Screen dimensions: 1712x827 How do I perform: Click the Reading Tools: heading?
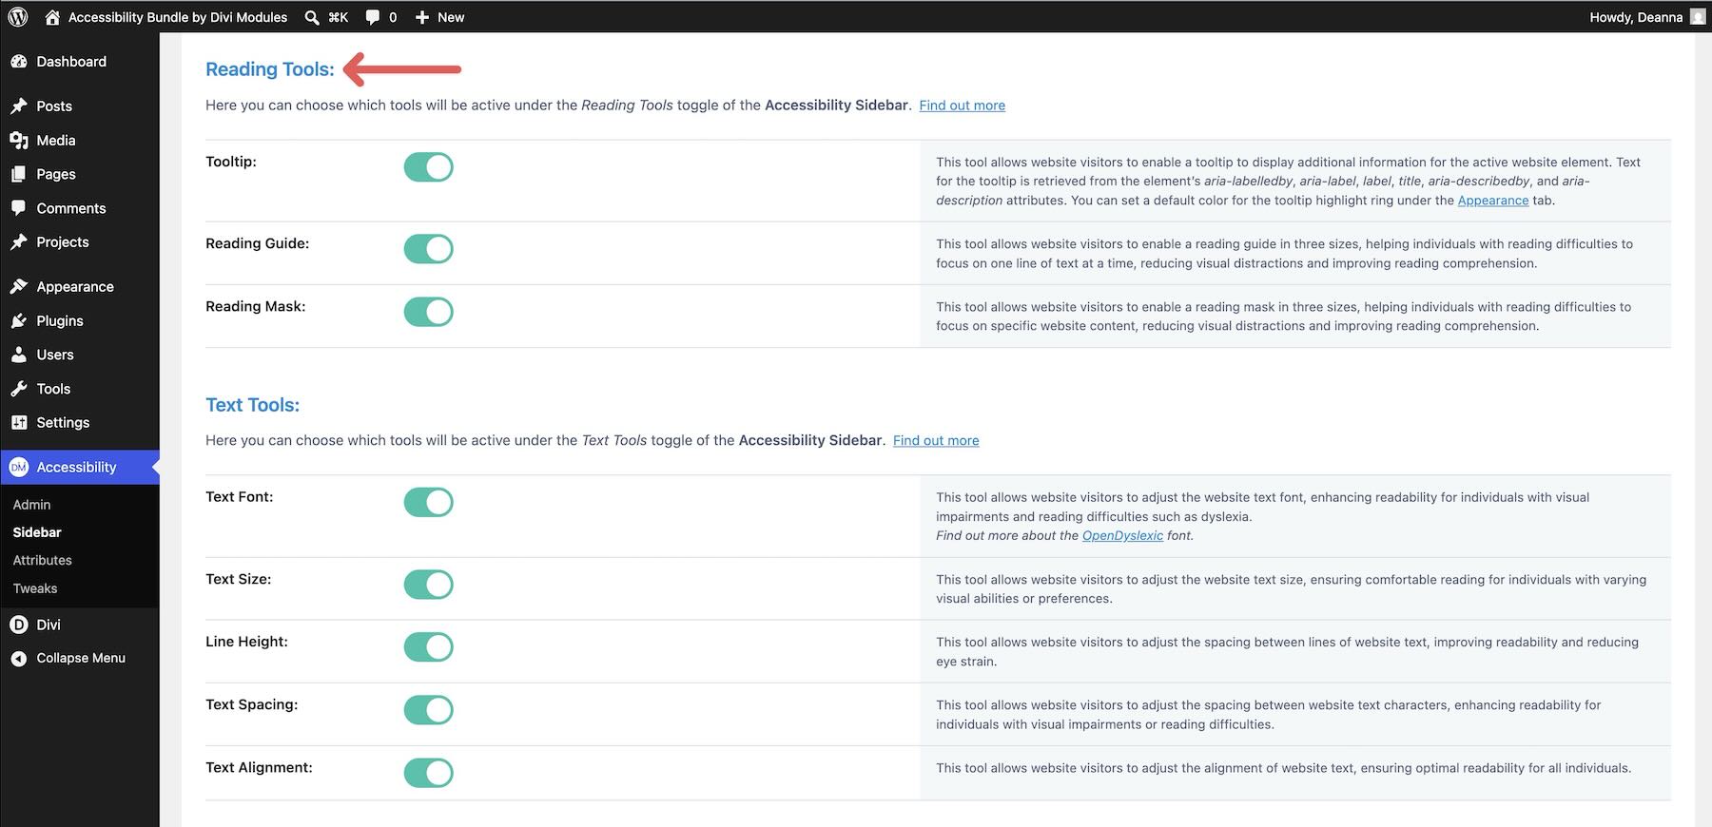coord(270,69)
